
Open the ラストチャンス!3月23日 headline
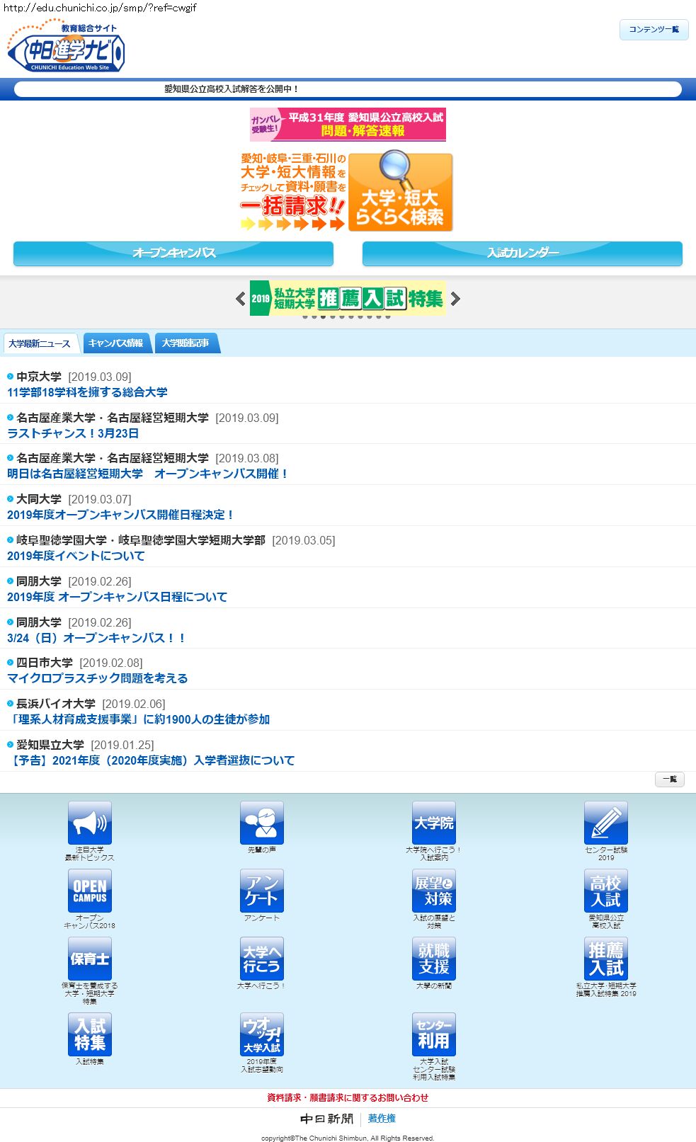[73, 433]
